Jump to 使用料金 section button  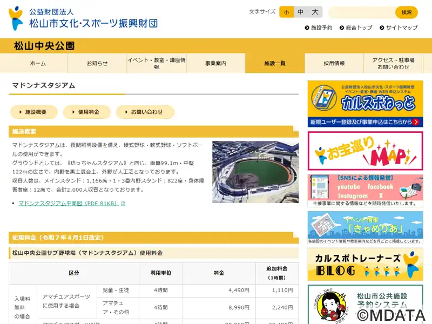click(87, 112)
